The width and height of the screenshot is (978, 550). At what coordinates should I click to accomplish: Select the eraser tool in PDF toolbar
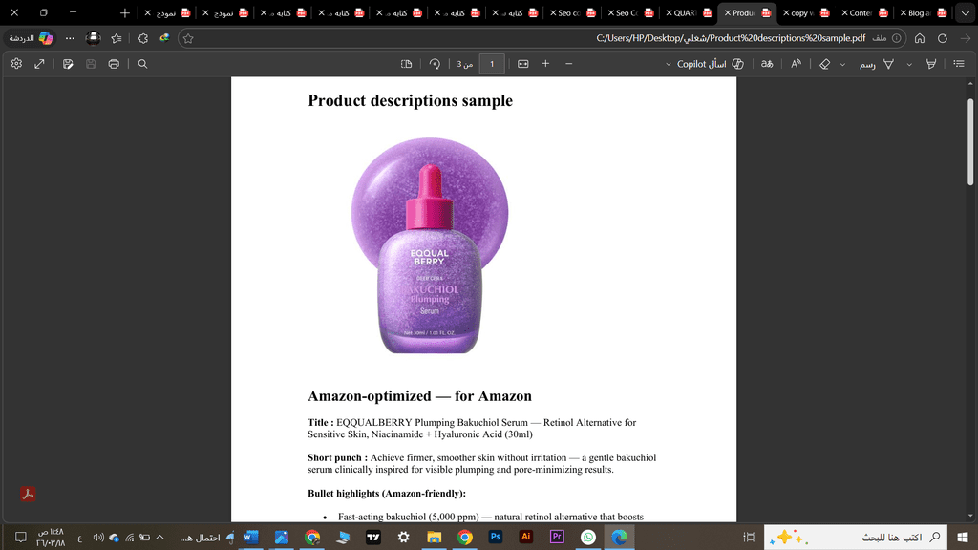click(x=825, y=64)
